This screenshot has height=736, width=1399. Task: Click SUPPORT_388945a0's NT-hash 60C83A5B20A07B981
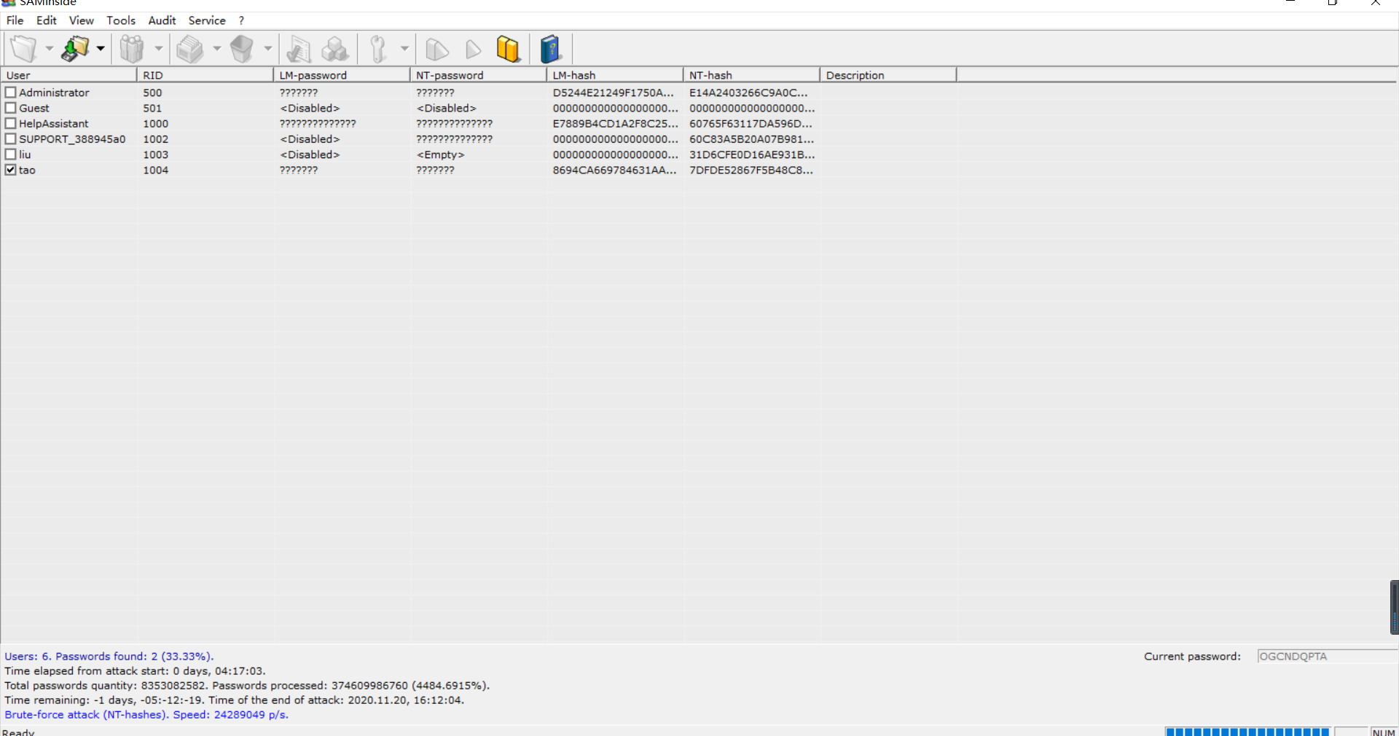click(x=751, y=138)
